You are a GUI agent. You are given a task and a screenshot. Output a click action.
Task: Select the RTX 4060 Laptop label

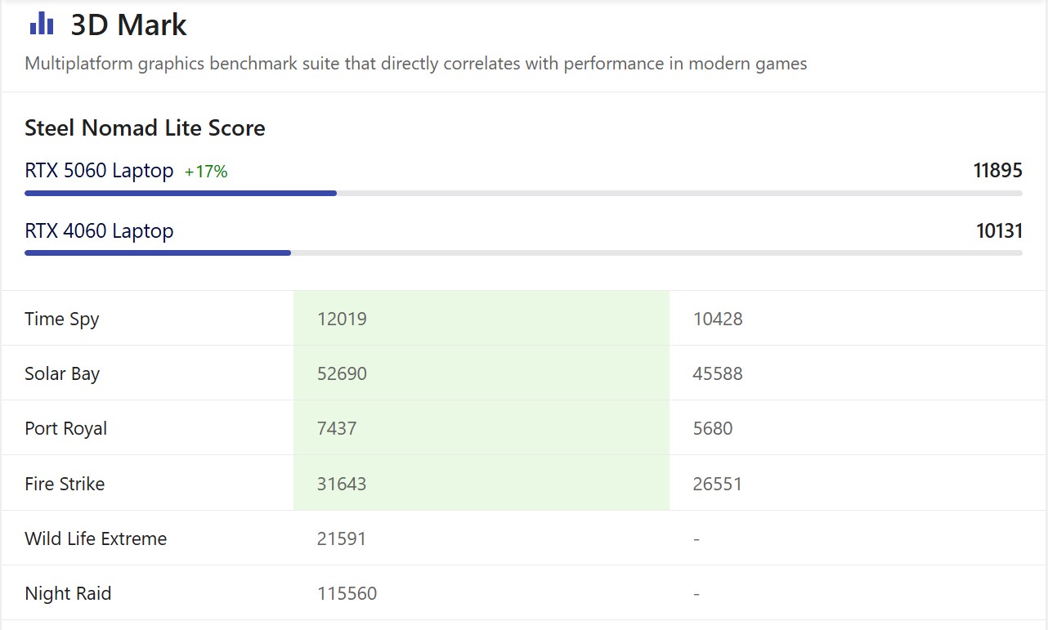(x=99, y=231)
